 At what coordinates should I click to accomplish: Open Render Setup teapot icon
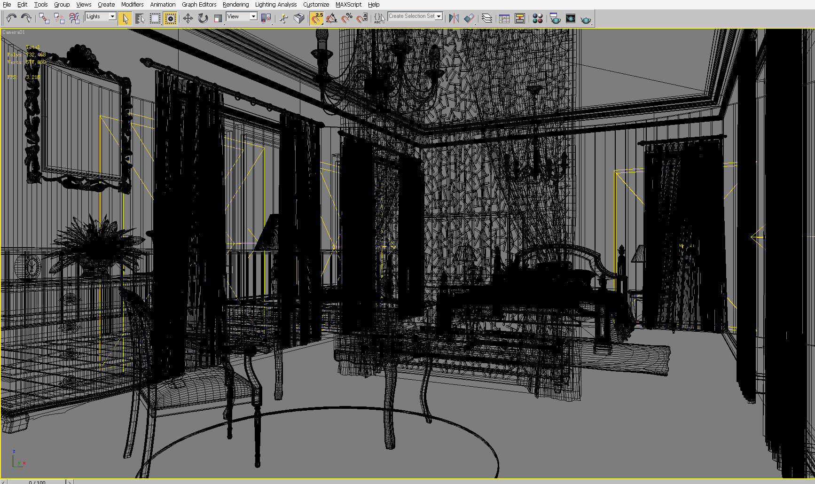[555, 18]
